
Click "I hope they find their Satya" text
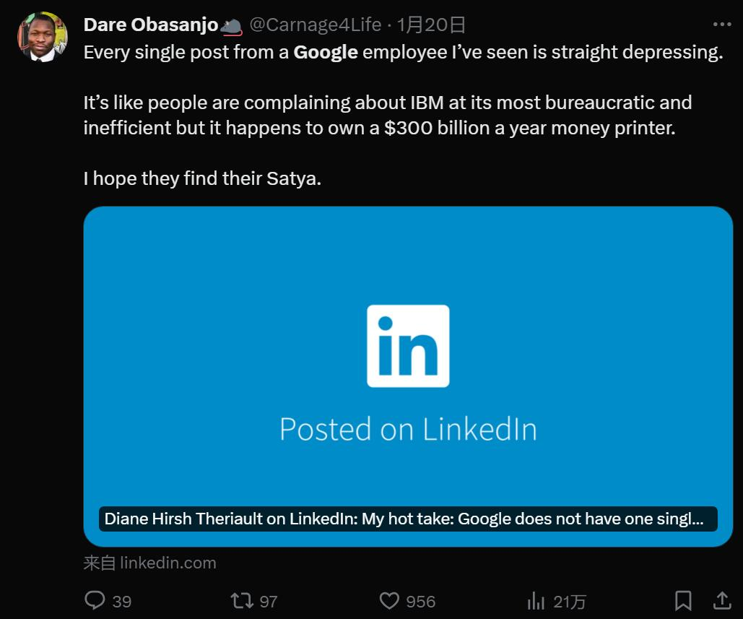click(202, 178)
